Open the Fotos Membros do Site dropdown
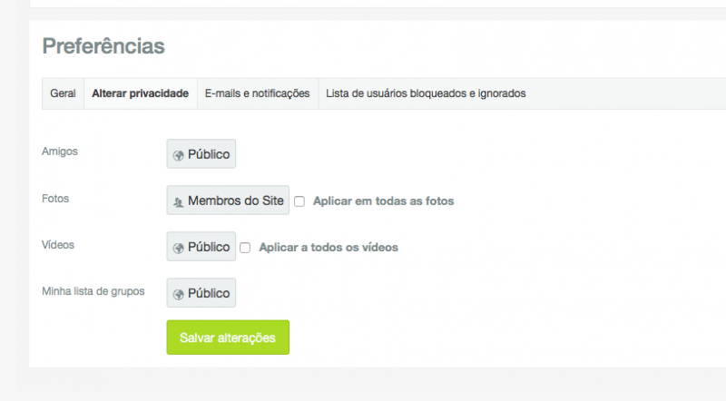This screenshot has width=726, height=401. (x=228, y=200)
